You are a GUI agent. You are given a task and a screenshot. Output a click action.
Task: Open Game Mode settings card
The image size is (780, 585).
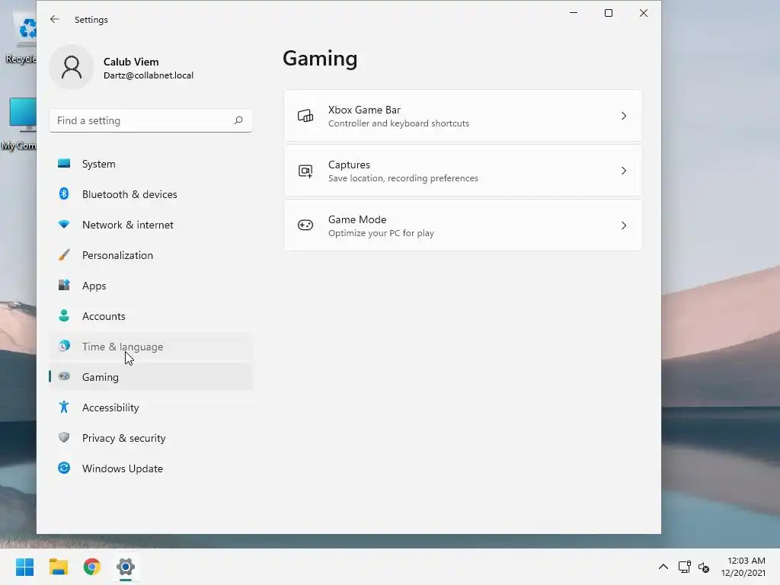click(462, 225)
